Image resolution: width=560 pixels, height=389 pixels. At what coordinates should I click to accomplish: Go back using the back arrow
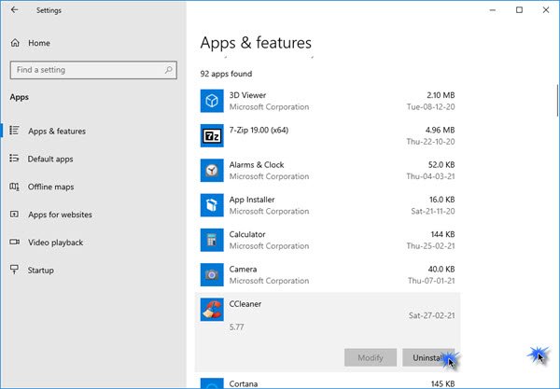click(x=15, y=10)
